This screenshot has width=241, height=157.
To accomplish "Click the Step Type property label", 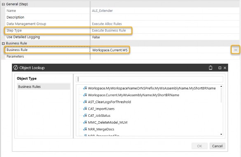I will 14,30.
